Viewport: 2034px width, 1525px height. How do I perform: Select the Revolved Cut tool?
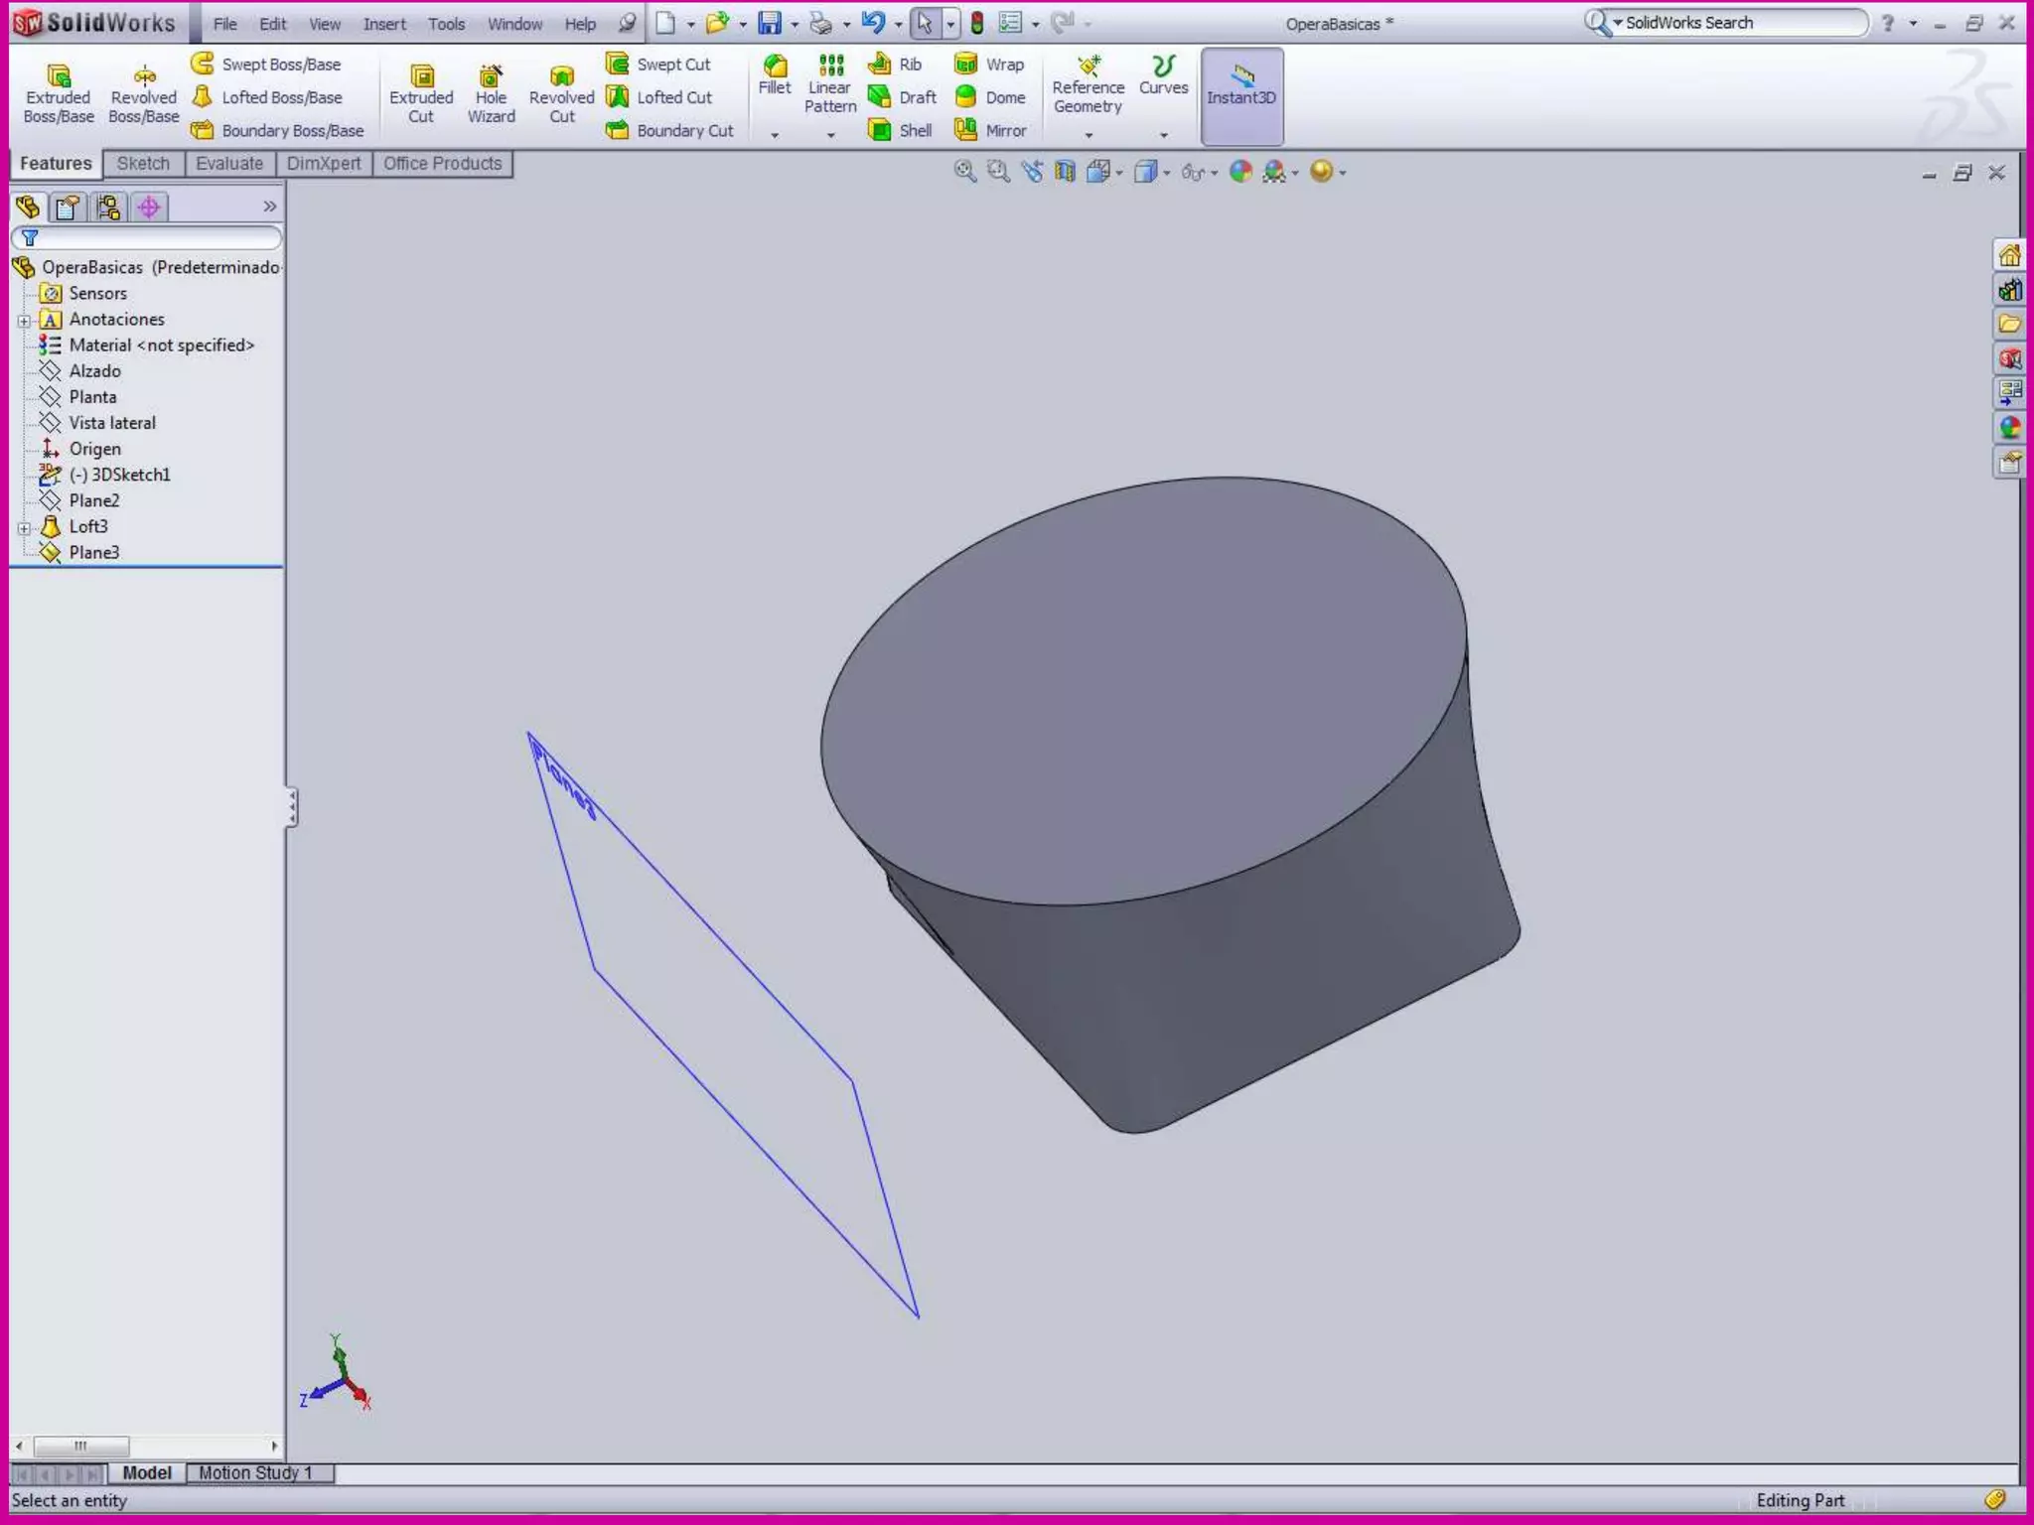click(561, 93)
